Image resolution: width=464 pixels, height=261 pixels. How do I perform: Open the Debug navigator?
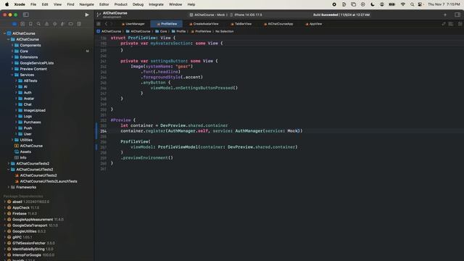(x=63, y=24)
